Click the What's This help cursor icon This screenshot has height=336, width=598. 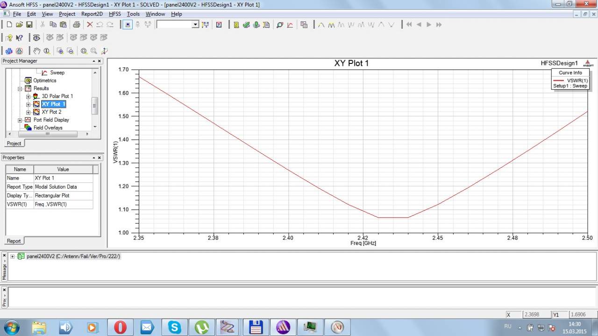click(20, 38)
